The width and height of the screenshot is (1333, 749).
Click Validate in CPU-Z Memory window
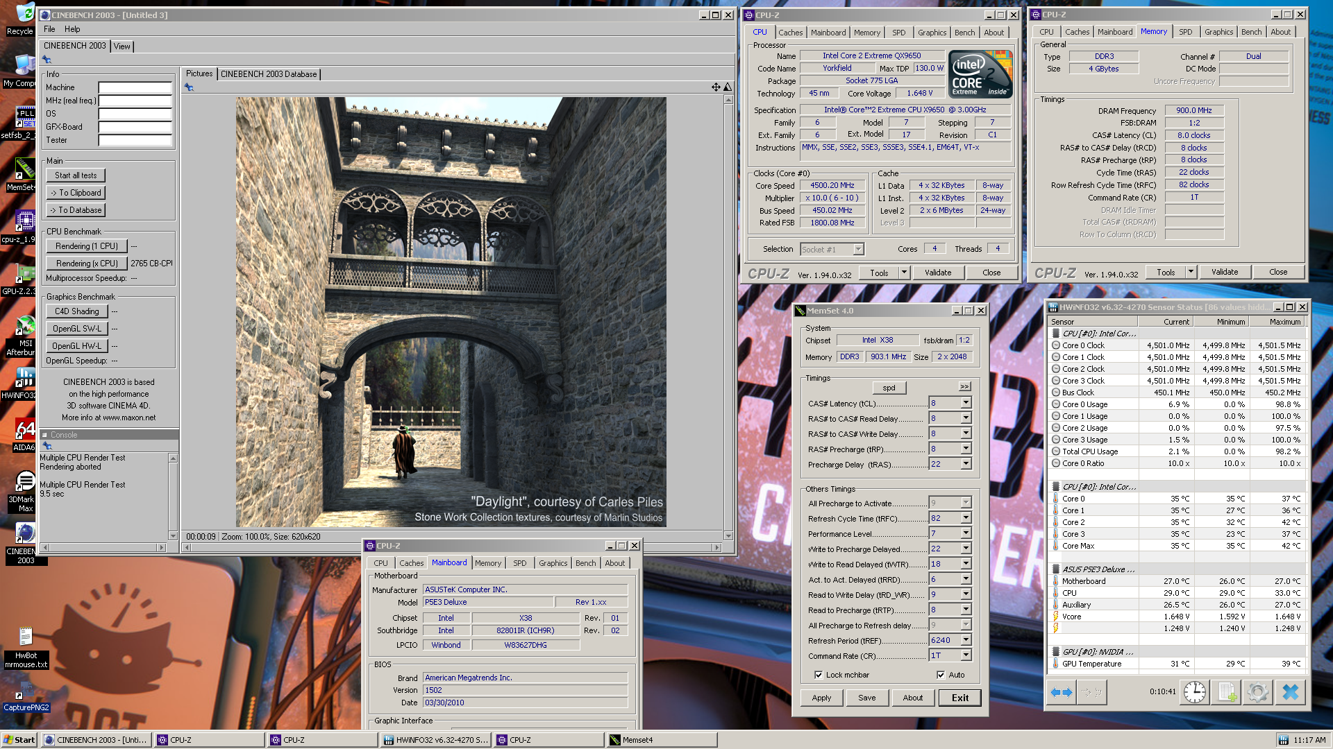coord(1225,272)
